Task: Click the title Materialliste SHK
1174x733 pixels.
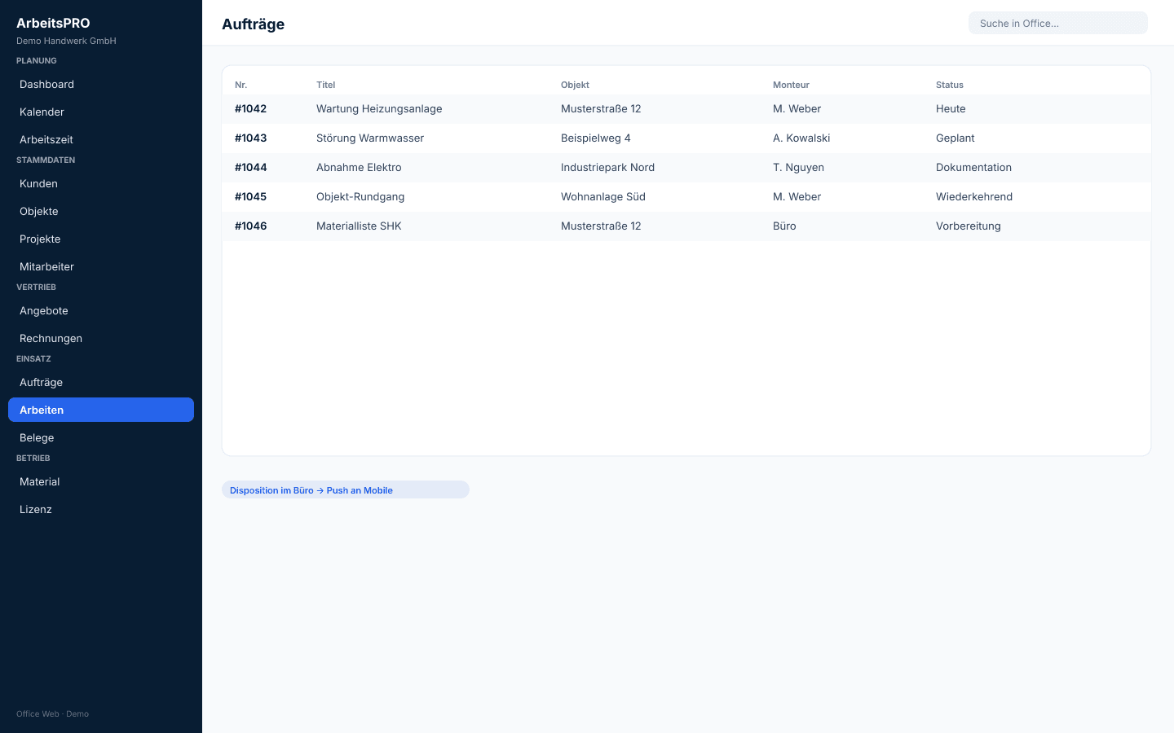Action: (x=359, y=226)
